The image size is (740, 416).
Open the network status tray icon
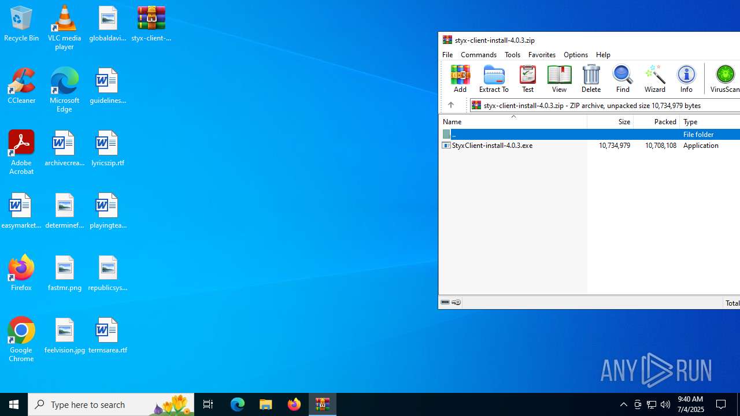tap(652, 404)
